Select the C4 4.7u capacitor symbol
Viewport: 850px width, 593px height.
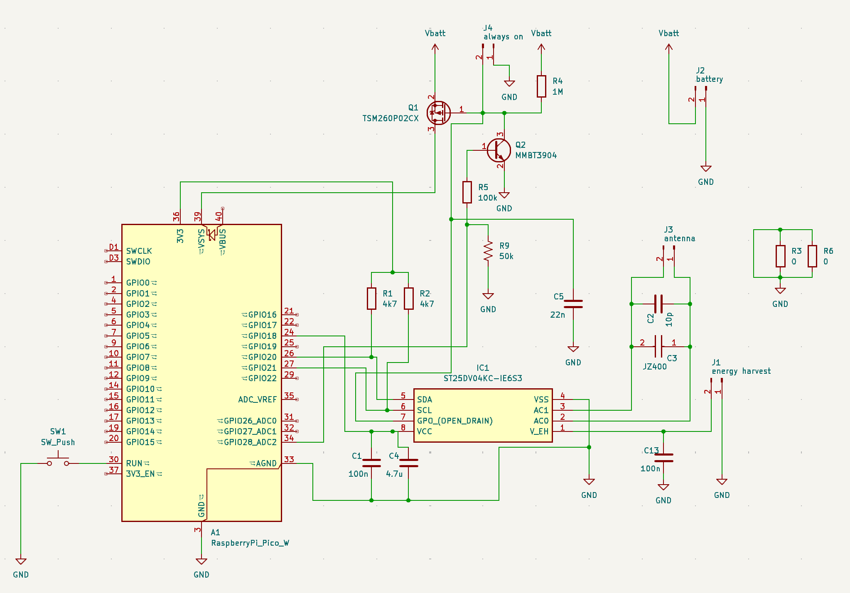408,463
